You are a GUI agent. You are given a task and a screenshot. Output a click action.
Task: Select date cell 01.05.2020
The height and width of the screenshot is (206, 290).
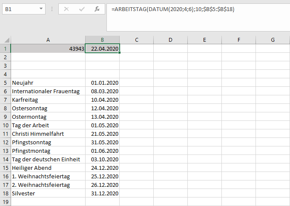click(102, 125)
